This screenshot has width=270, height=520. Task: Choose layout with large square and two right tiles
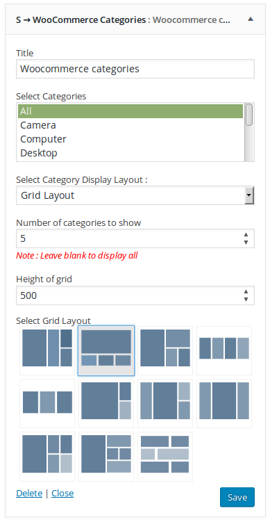[x=106, y=404]
